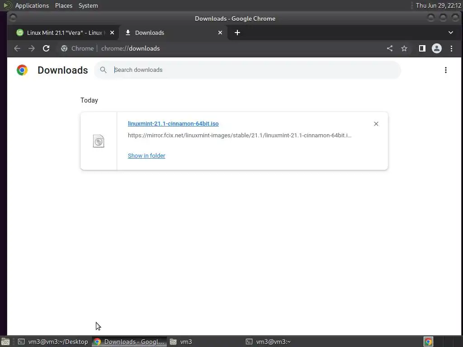Click the clock showing Thu Jun 29, 22:12

438,5
